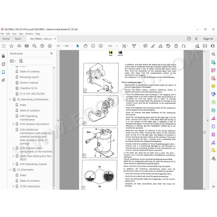Collapse the 20_Operating_maintenance bookmark
The image size is (217, 217).
click(10, 100)
